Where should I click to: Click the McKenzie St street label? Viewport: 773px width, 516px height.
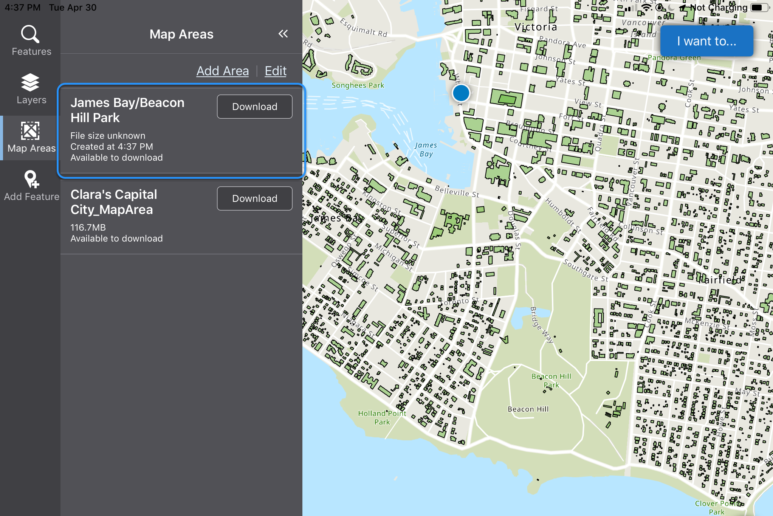pyautogui.click(x=707, y=323)
